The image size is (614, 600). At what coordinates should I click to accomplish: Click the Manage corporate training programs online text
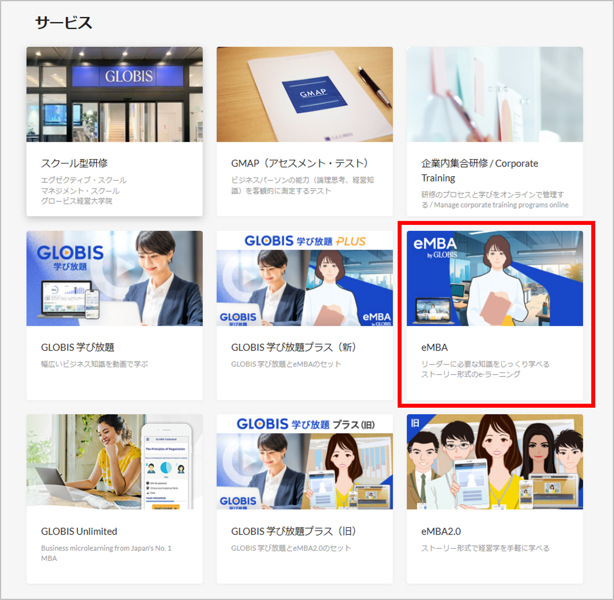click(501, 205)
